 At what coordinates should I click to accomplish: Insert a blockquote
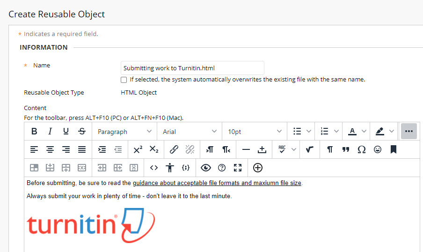coord(346,149)
